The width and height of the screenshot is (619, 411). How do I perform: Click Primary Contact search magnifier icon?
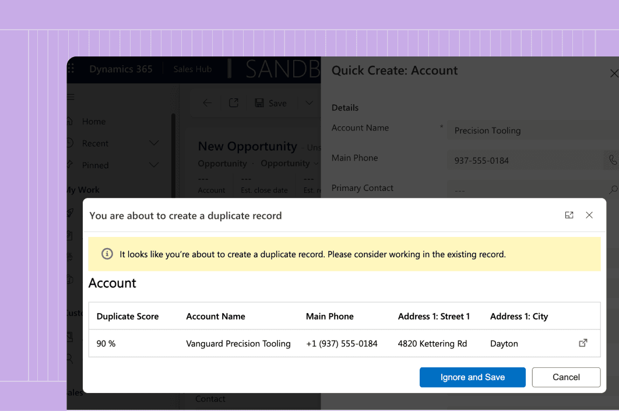coord(613,190)
